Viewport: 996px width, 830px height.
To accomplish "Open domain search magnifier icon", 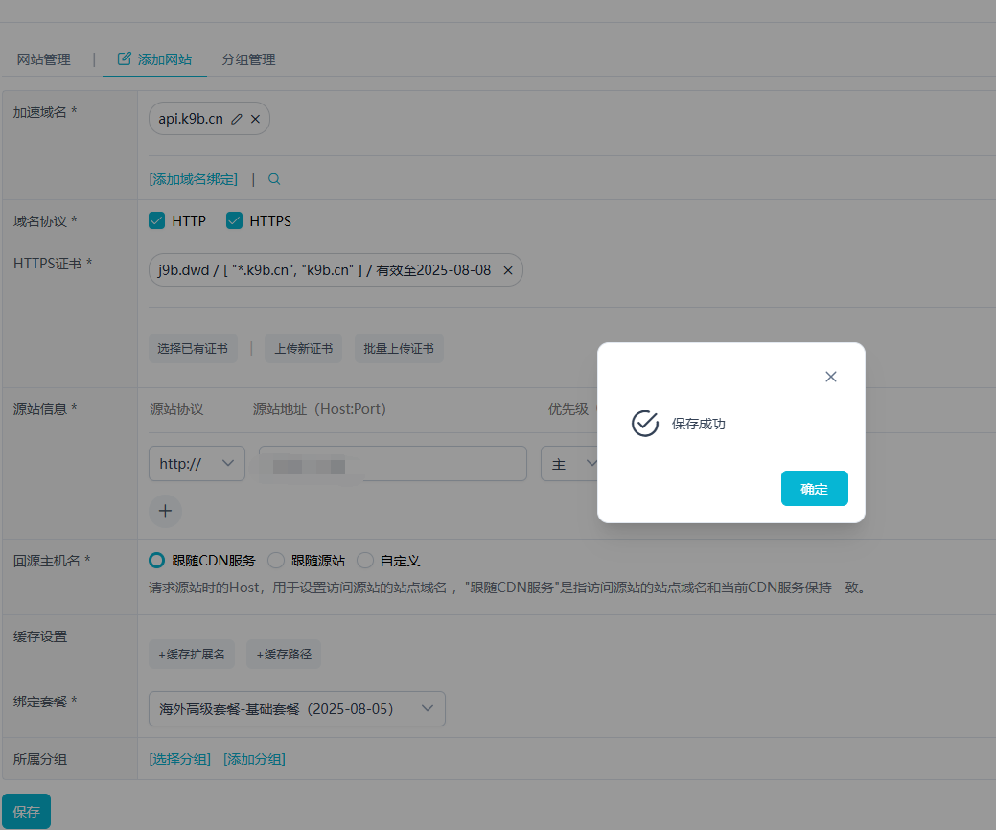I will [274, 179].
